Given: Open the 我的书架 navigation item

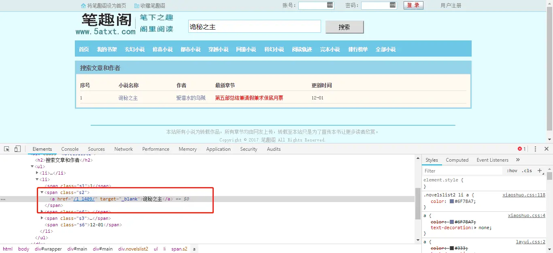Looking at the screenshot, I should (x=107, y=49).
